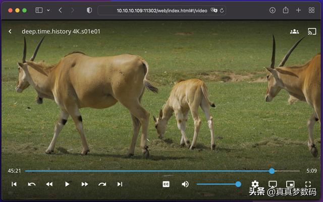Toggle fullscreen mode

point(308,184)
